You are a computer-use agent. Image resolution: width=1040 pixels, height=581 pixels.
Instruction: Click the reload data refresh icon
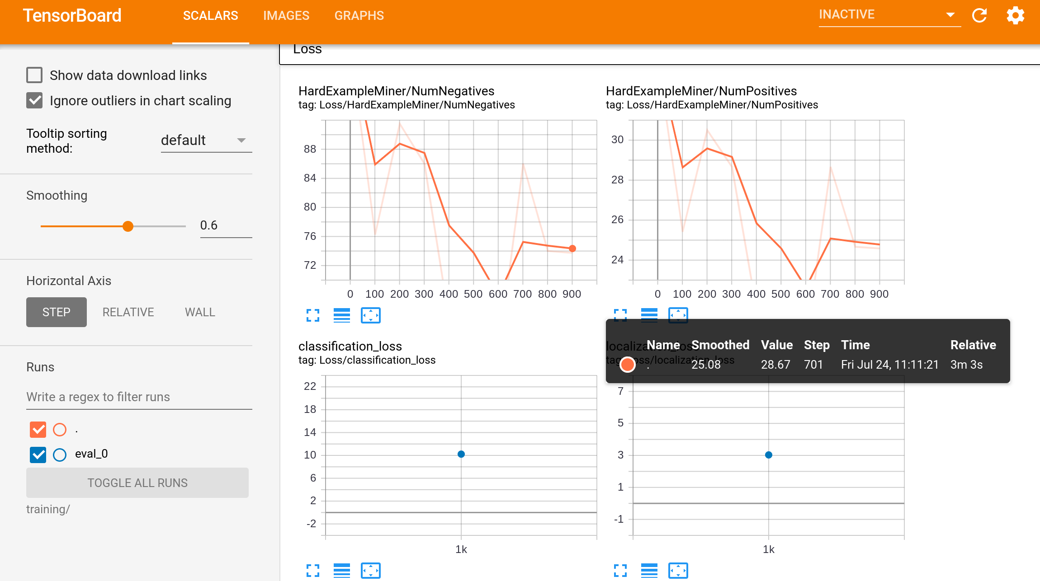[979, 16]
